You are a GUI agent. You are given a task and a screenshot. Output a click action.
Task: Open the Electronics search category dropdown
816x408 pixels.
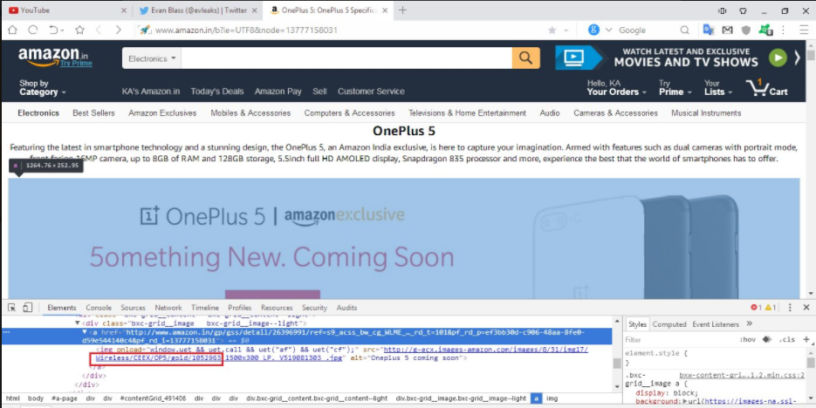152,58
